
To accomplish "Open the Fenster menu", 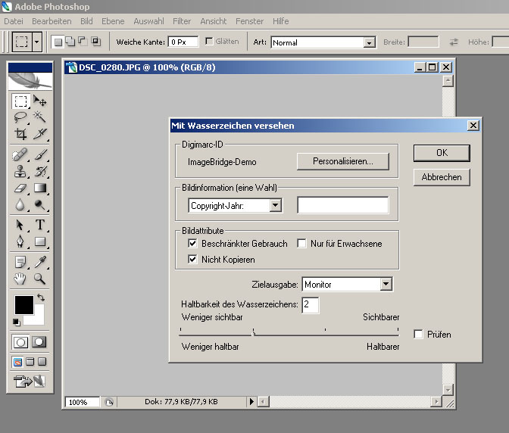I will pyautogui.click(x=250, y=21).
